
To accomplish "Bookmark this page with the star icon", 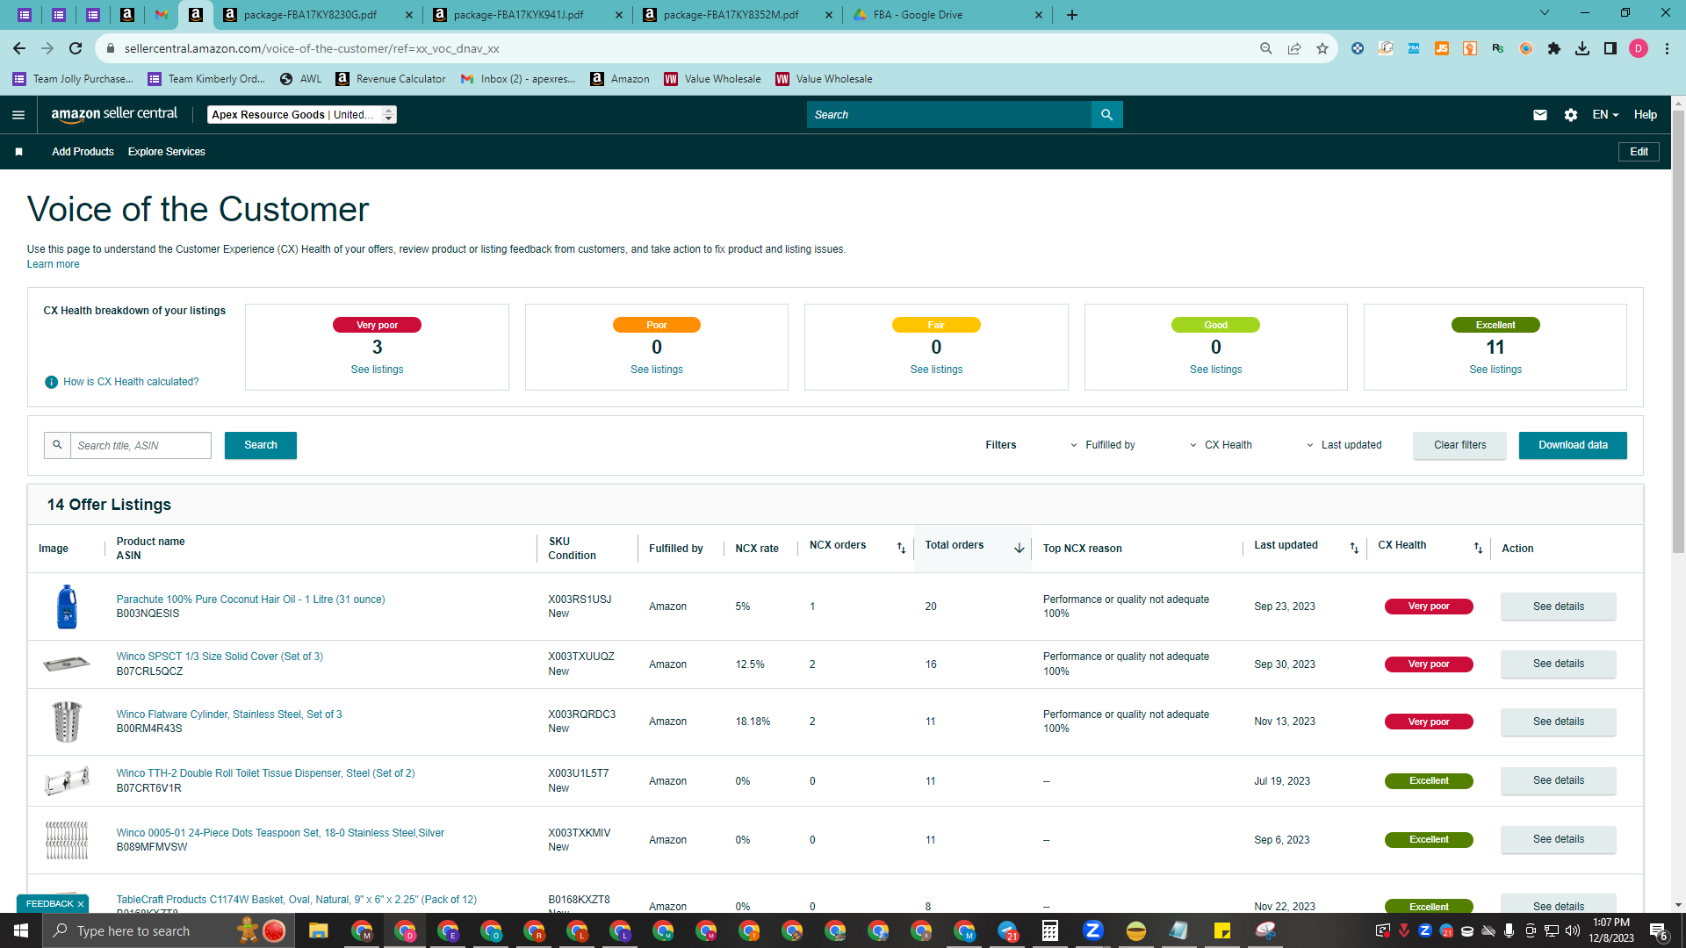I will [x=1322, y=48].
